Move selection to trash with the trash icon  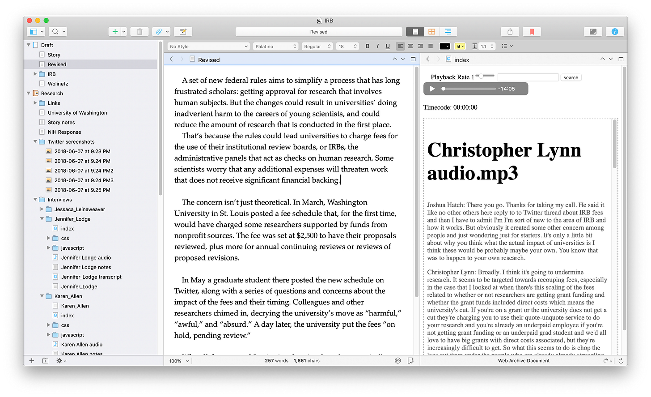pyautogui.click(x=139, y=32)
